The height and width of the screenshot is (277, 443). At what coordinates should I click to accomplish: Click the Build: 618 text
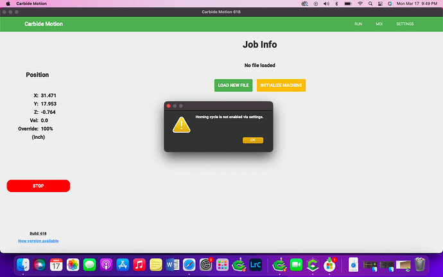pos(38,233)
